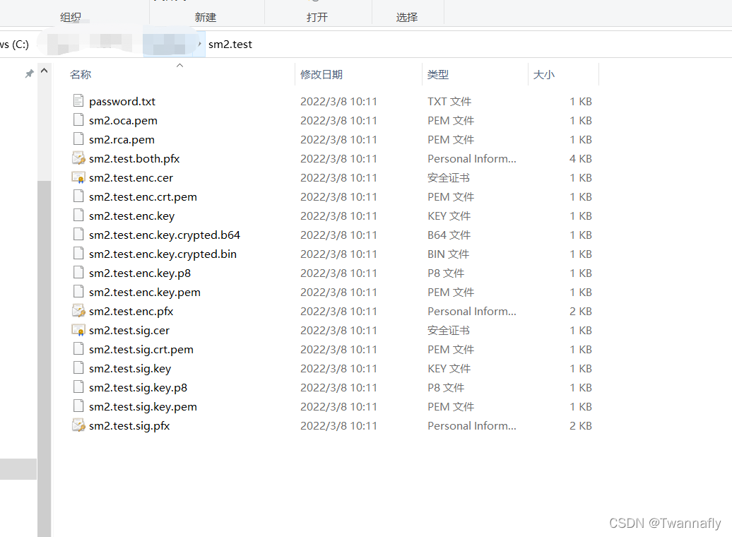Screen dimensions: 732x537
Task: Click the breadcrumb arrow before sm2.test
Action: (x=199, y=44)
